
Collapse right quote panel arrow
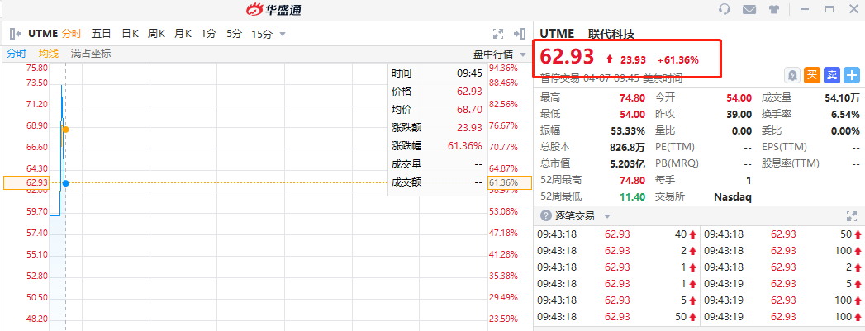[519, 34]
